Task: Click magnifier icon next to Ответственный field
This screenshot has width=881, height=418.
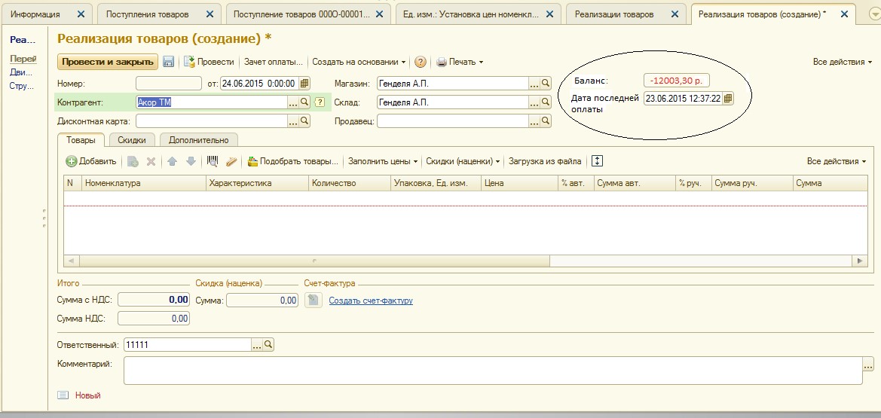Action: coord(268,345)
